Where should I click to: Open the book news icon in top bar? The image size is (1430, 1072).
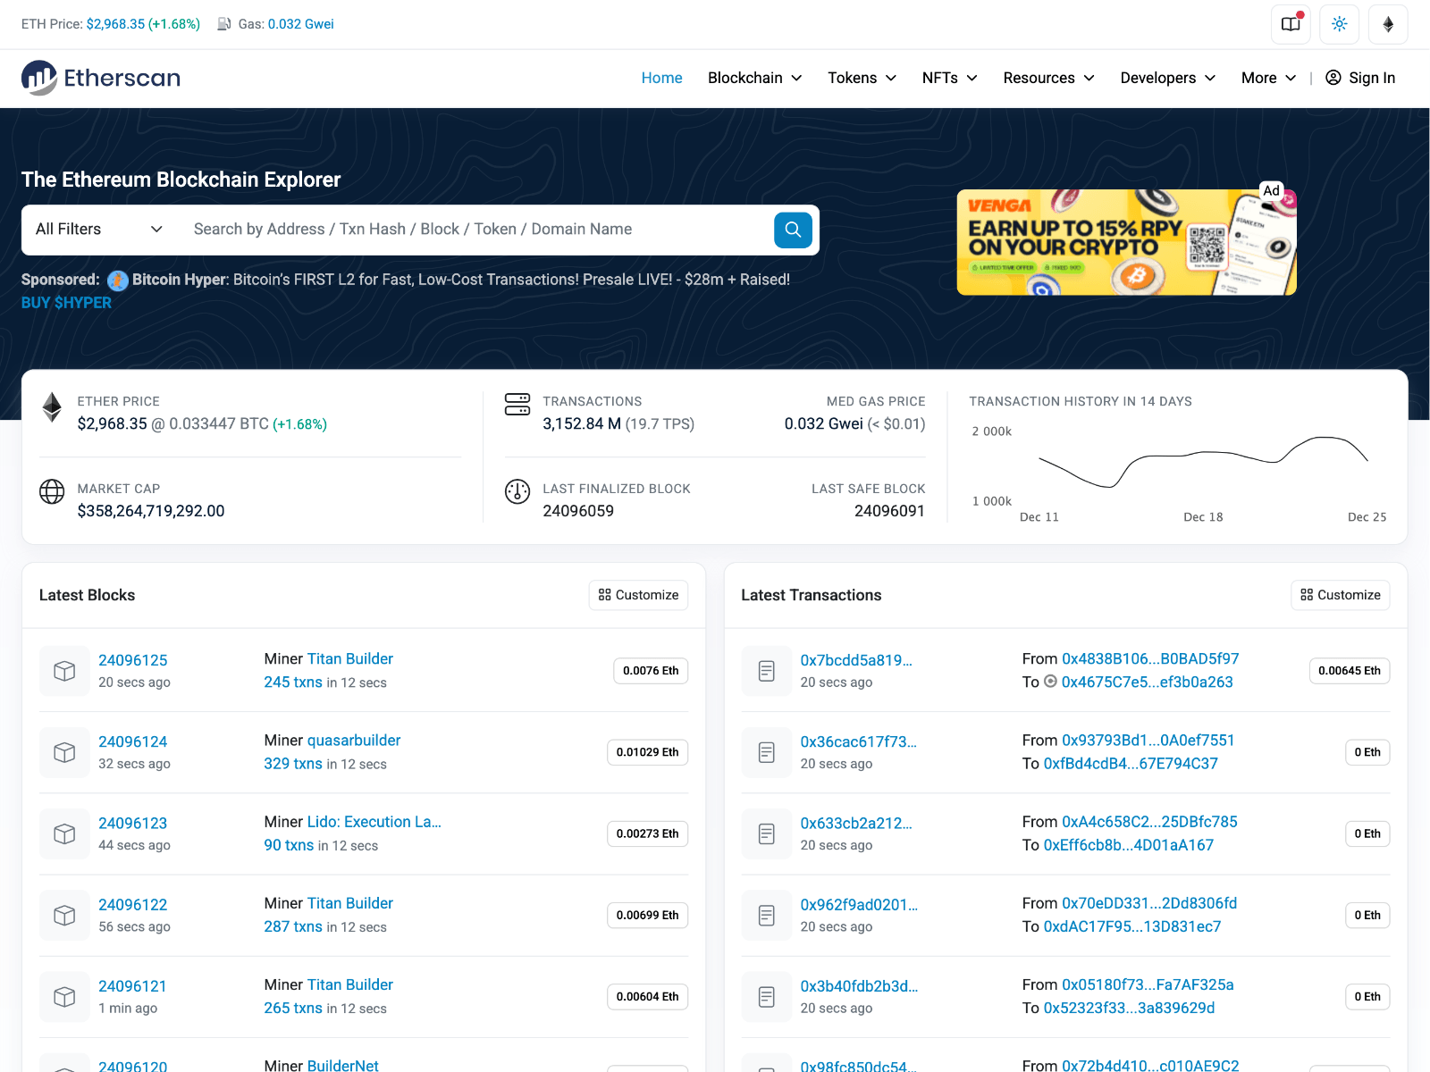point(1291,24)
